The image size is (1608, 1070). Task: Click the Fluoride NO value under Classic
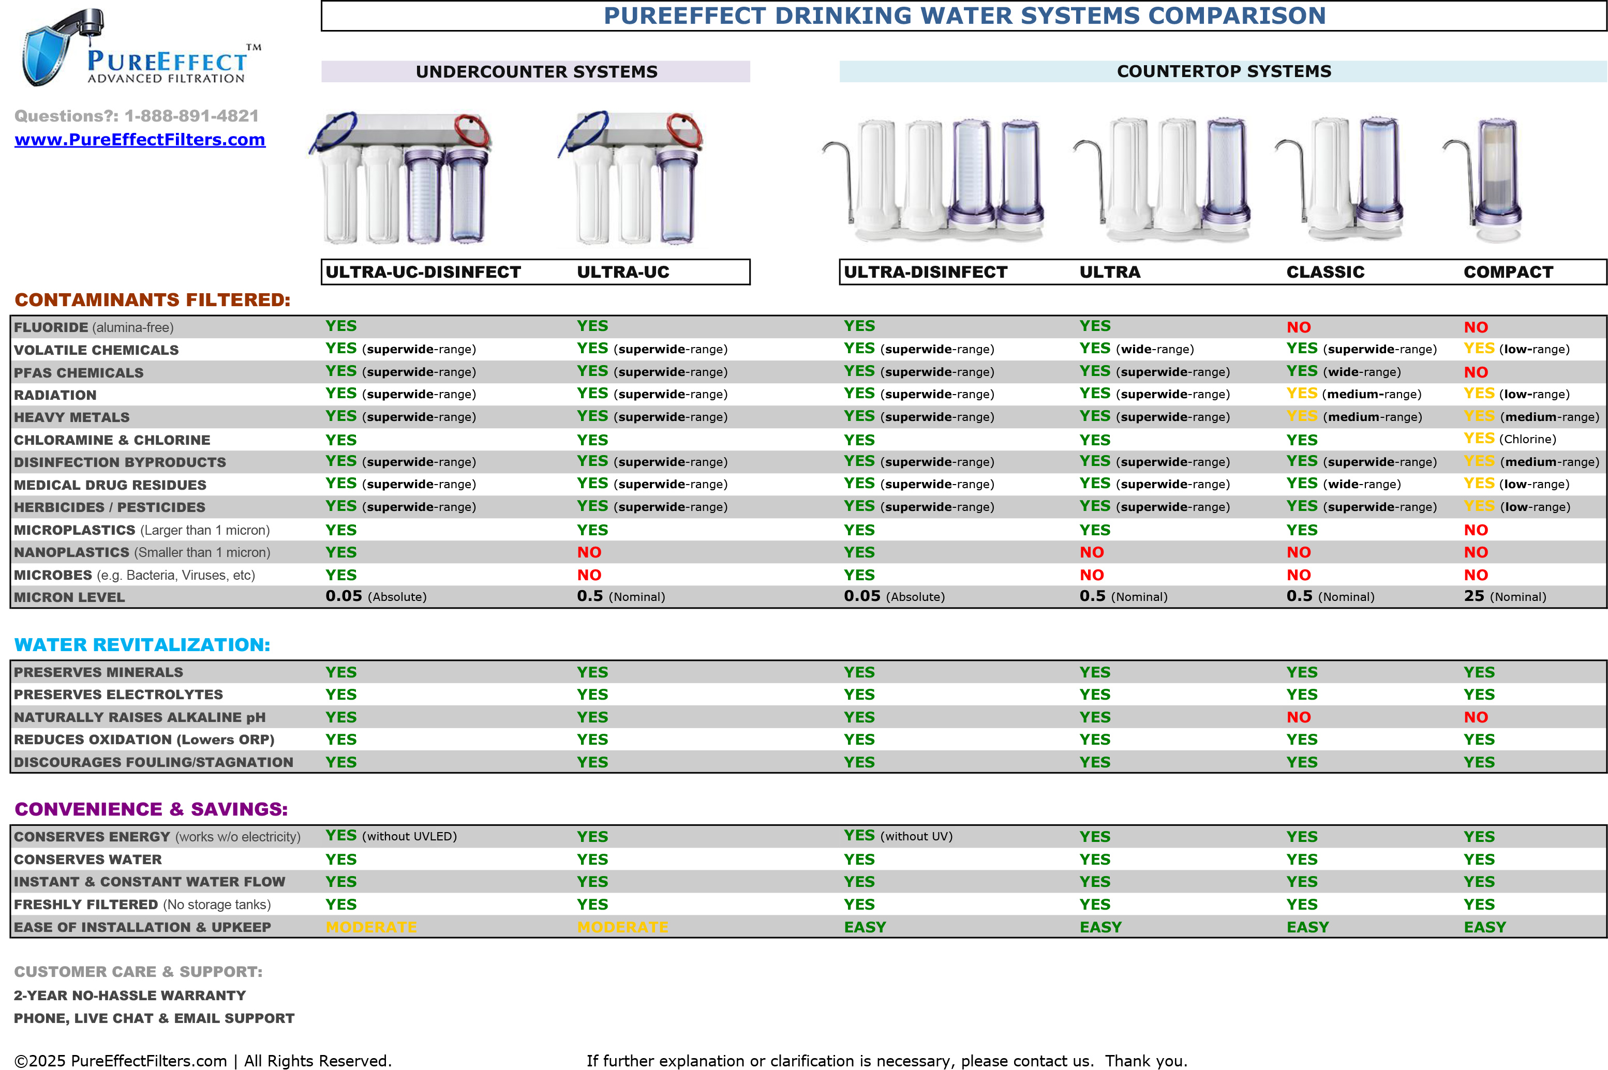tap(1298, 327)
